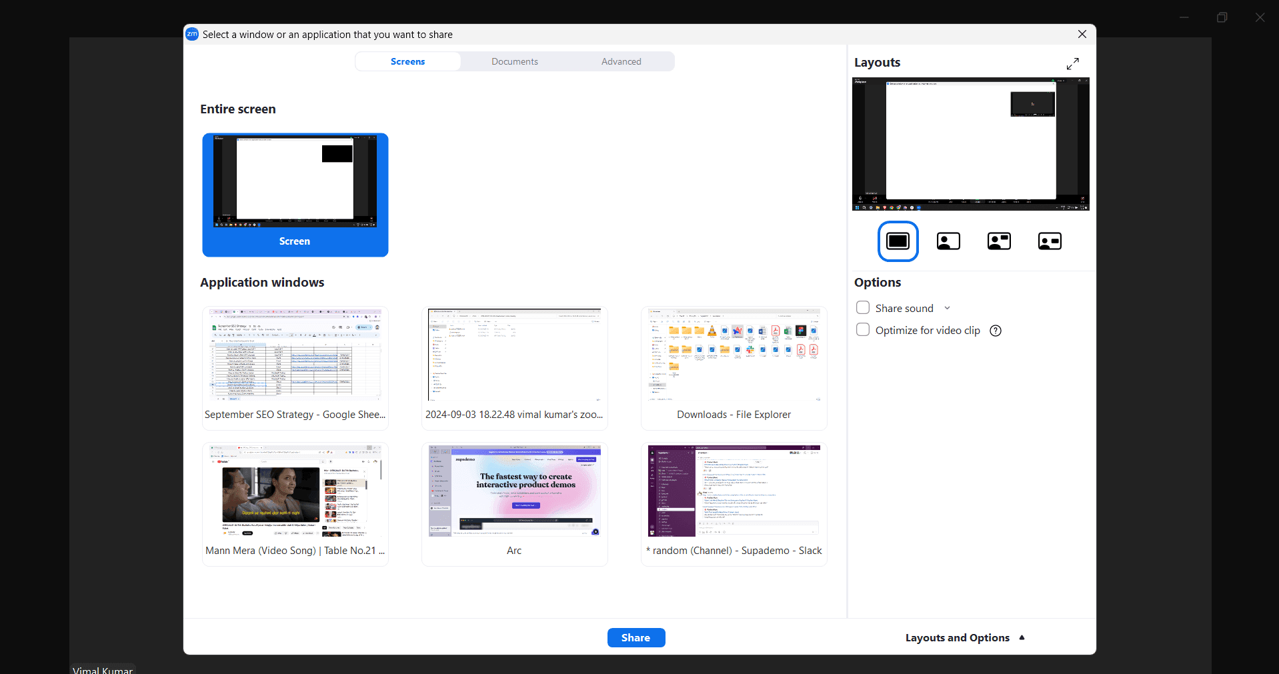Choose the picture-in-picture layout icon
Screen dimensions: 1279x674
(998, 241)
